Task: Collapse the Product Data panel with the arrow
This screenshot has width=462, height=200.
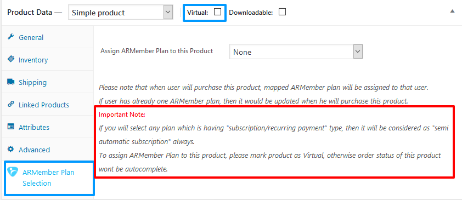Action: pos(452,11)
